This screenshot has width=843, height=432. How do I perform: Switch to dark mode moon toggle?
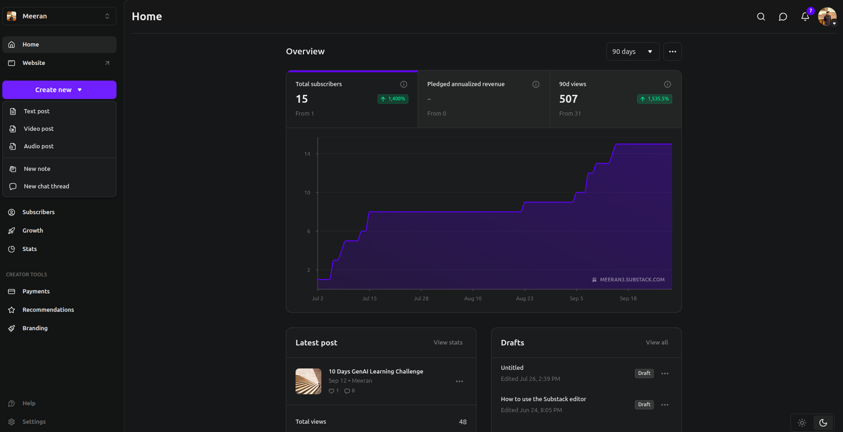[823, 423]
